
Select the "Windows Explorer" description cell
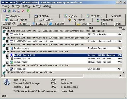[98, 48]
